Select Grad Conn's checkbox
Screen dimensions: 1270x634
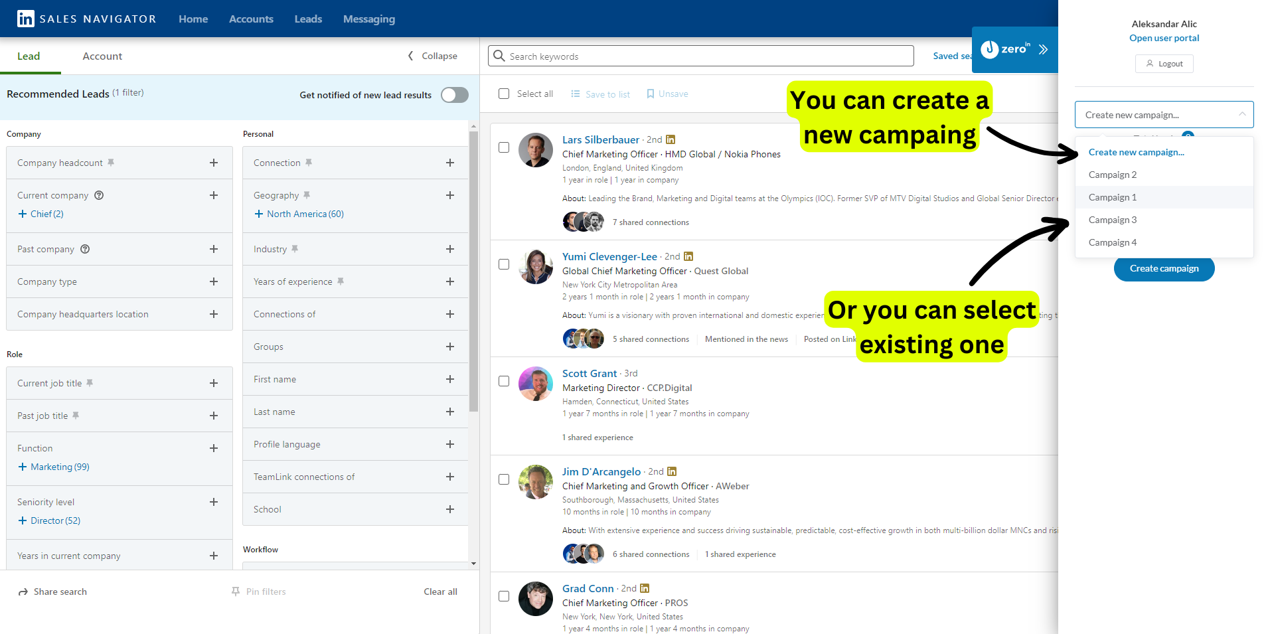[504, 596]
